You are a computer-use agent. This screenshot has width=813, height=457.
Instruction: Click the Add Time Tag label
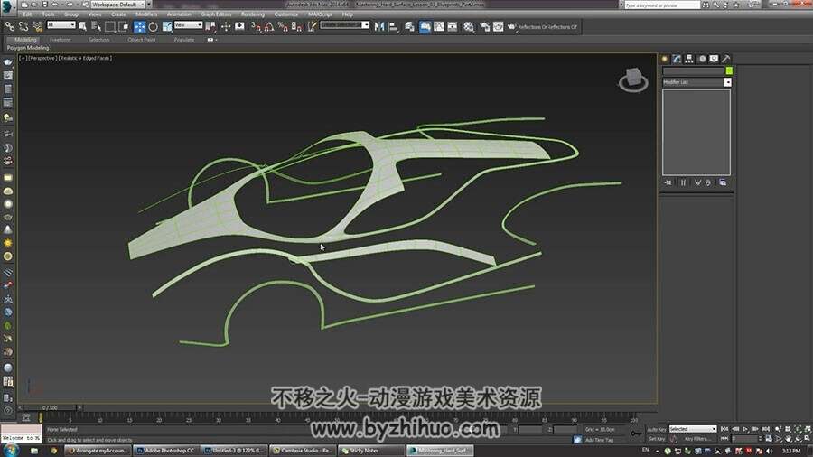pos(599,440)
